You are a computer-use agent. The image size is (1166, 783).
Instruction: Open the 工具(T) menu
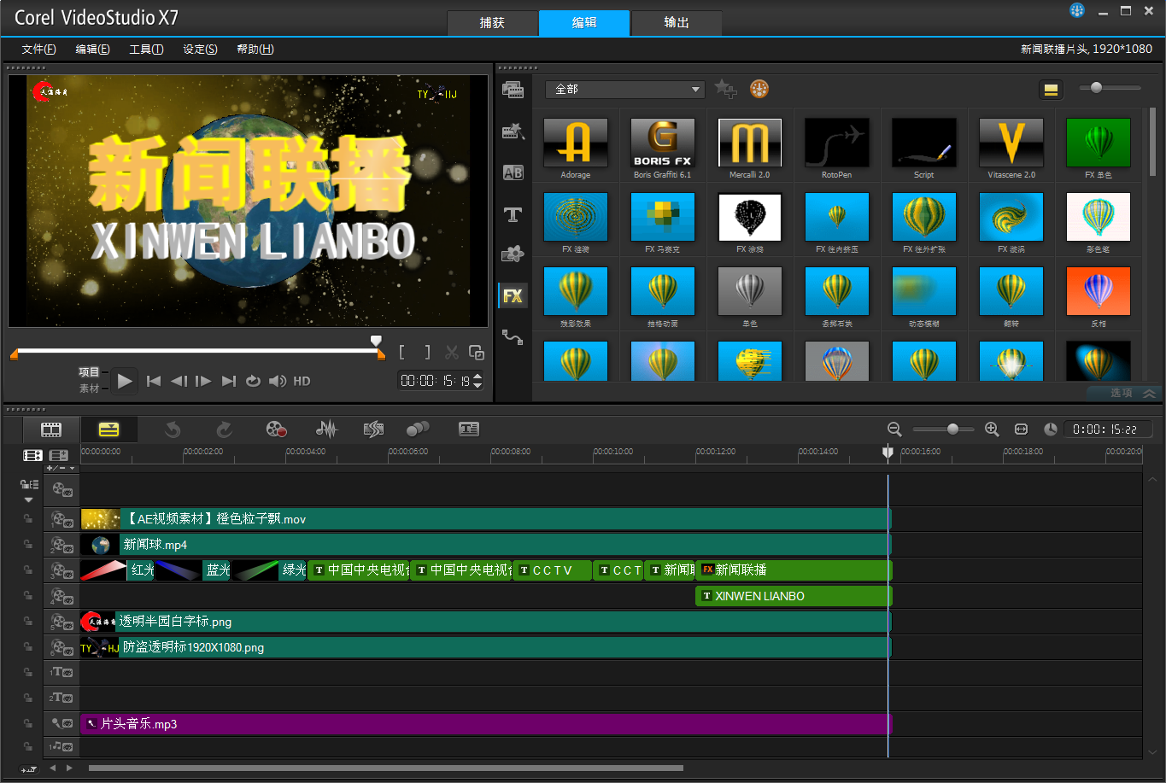(x=146, y=49)
